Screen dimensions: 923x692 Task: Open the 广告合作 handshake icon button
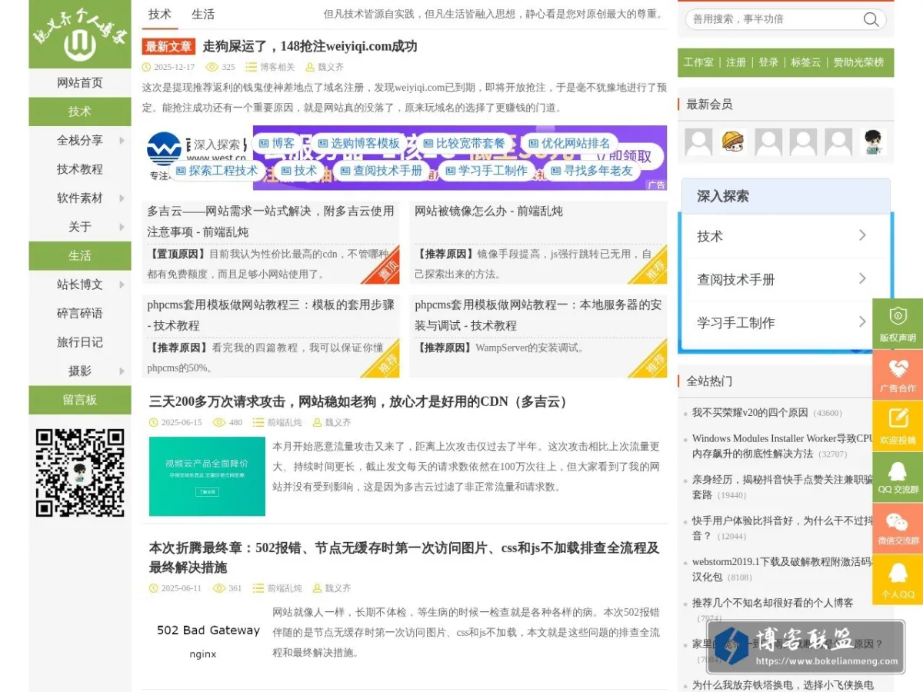(x=898, y=374)
